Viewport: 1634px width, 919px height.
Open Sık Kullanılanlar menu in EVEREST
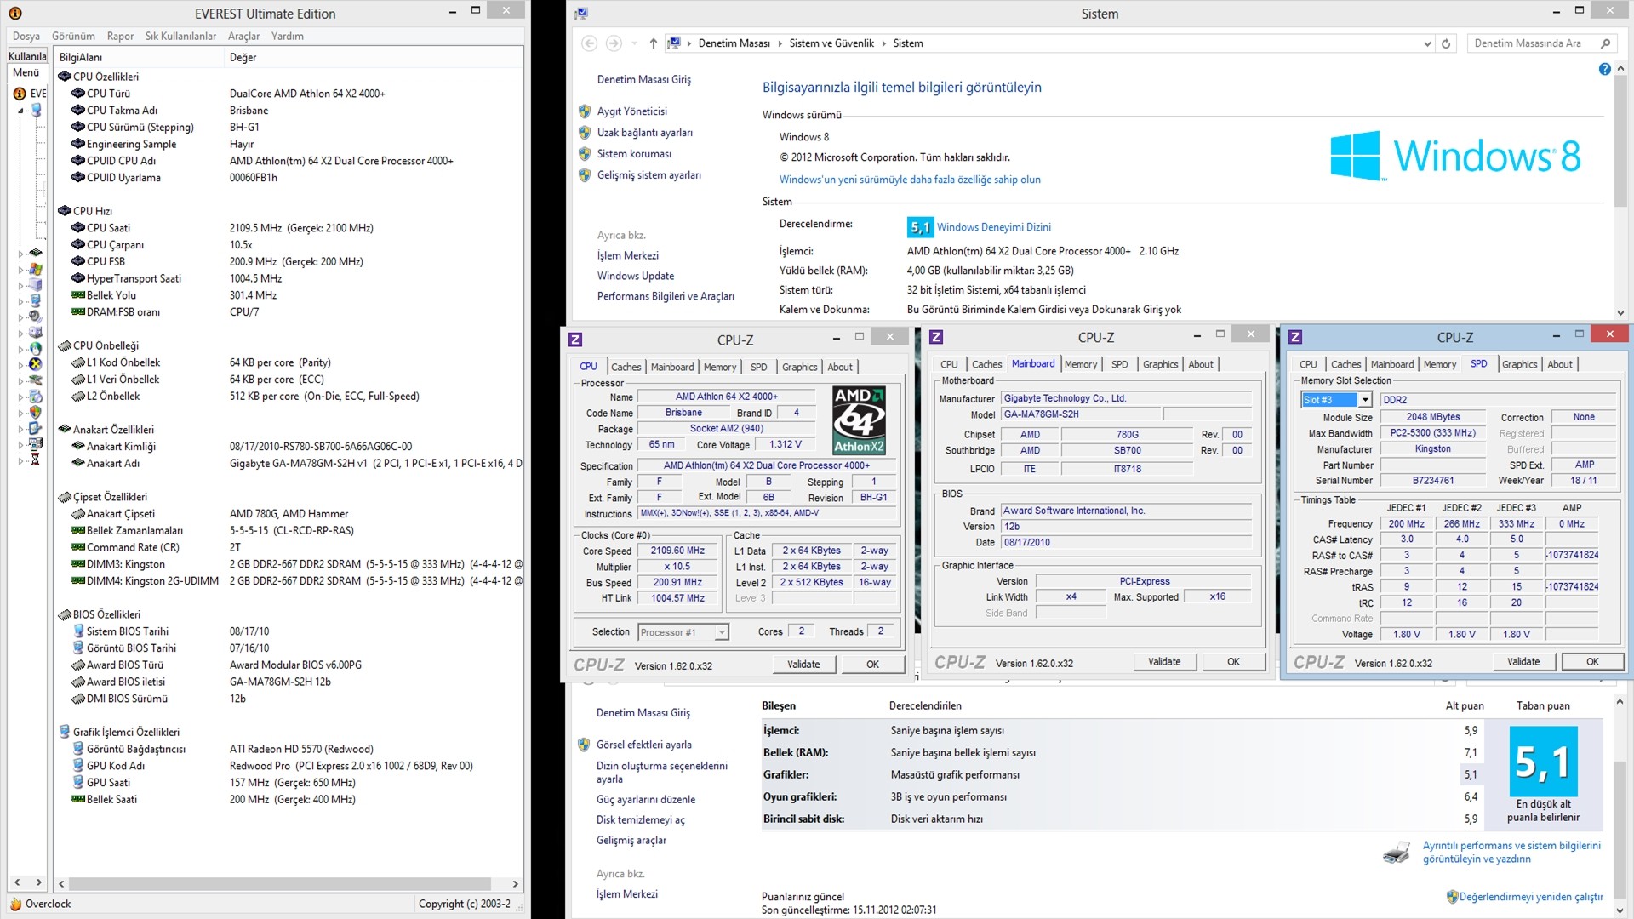(x=180, y=37)
